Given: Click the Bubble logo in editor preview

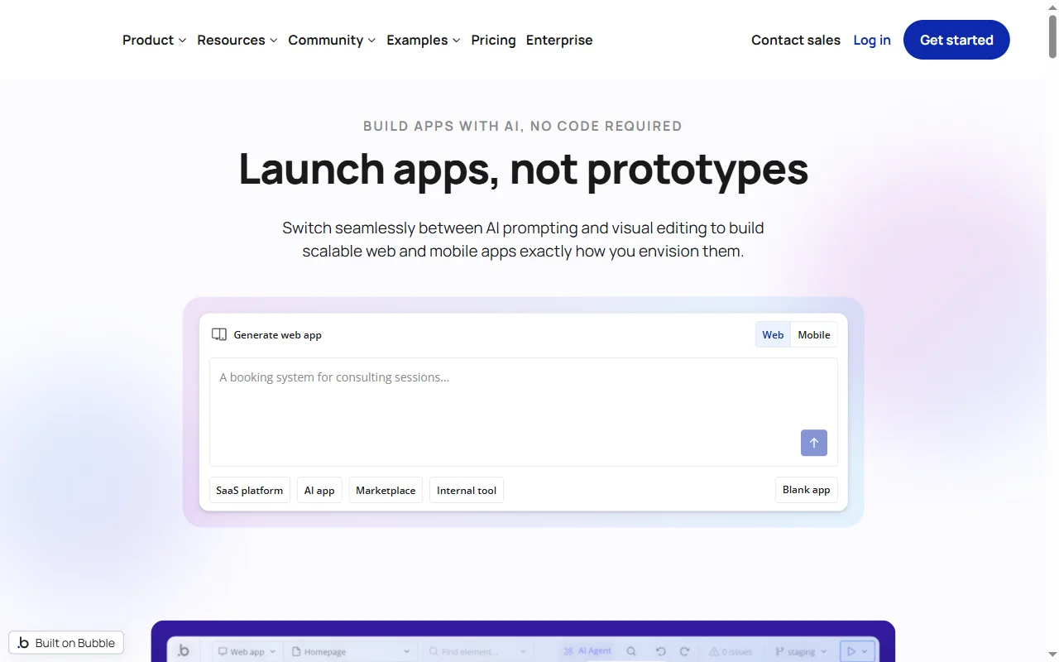Looking at the screenshot, I should (183, 651).
